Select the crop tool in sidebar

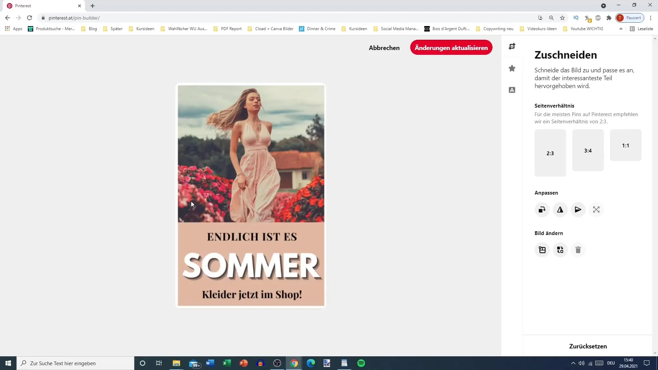[x=512, y=46]
